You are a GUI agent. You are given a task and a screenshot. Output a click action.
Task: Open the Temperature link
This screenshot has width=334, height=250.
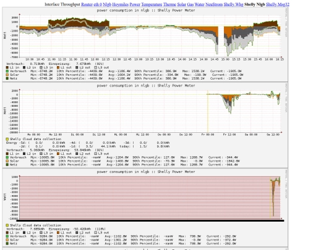click(152, 4)
